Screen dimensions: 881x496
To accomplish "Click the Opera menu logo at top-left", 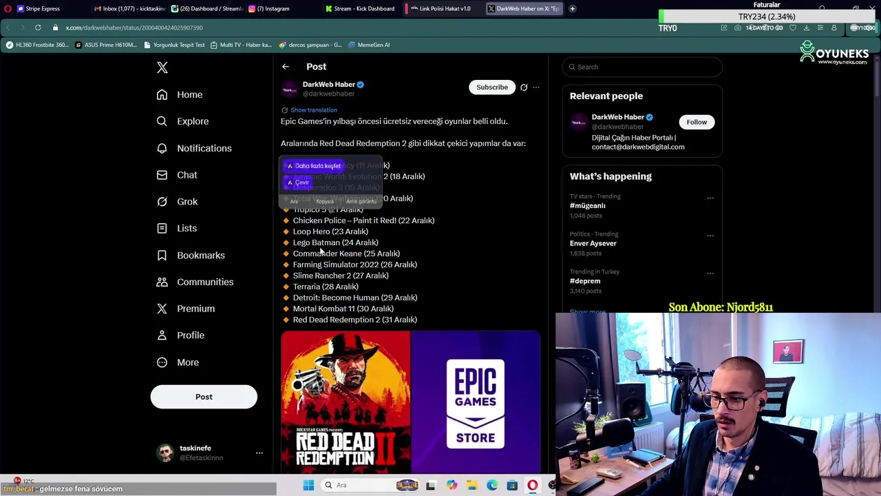I will point(8,8).
